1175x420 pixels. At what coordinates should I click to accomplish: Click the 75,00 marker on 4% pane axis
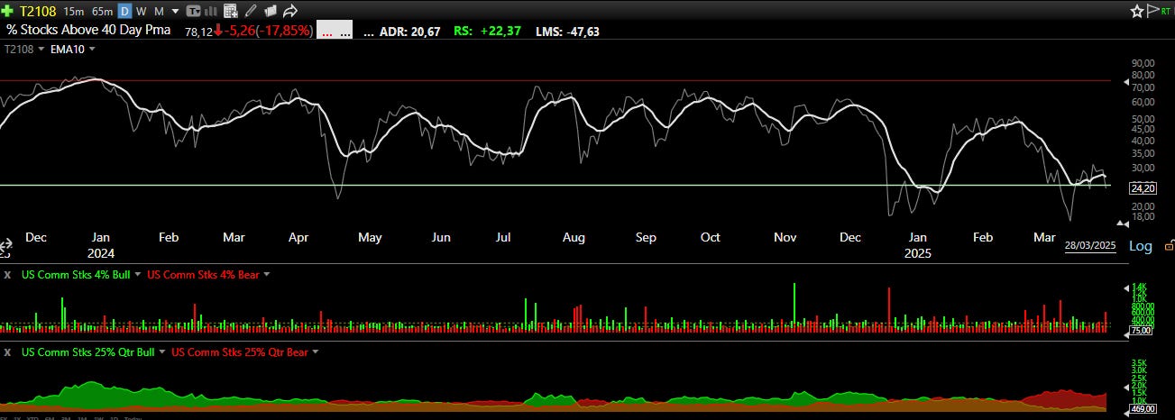pyautogui.click(x=1142, y=331)
